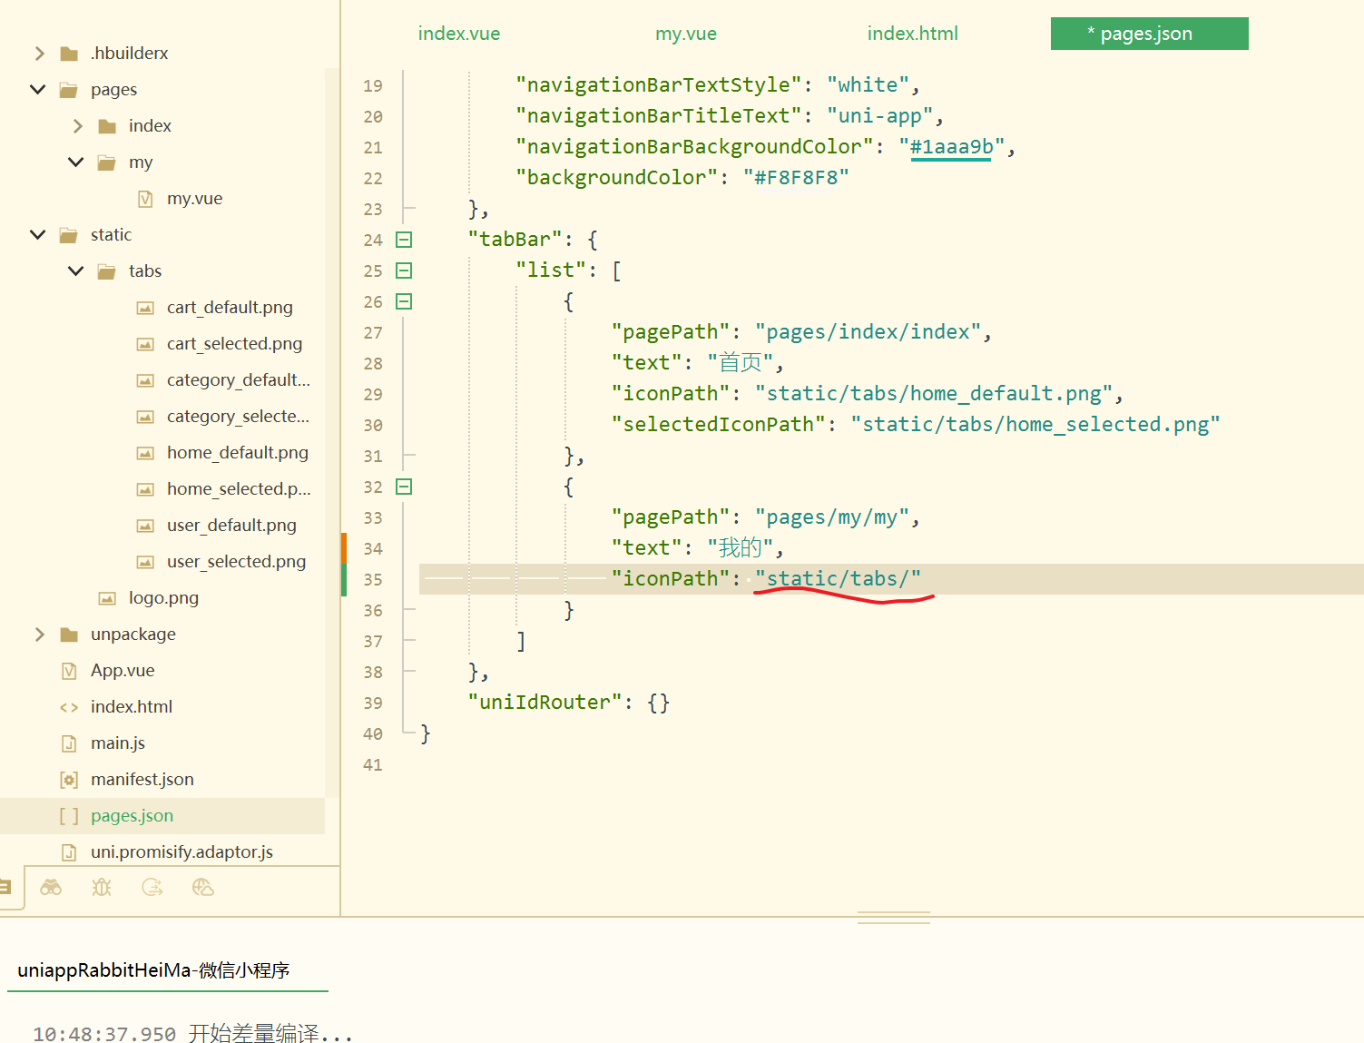Open main.js from the file tree
Screen dimensions: 1364x1043
(118, 743)
